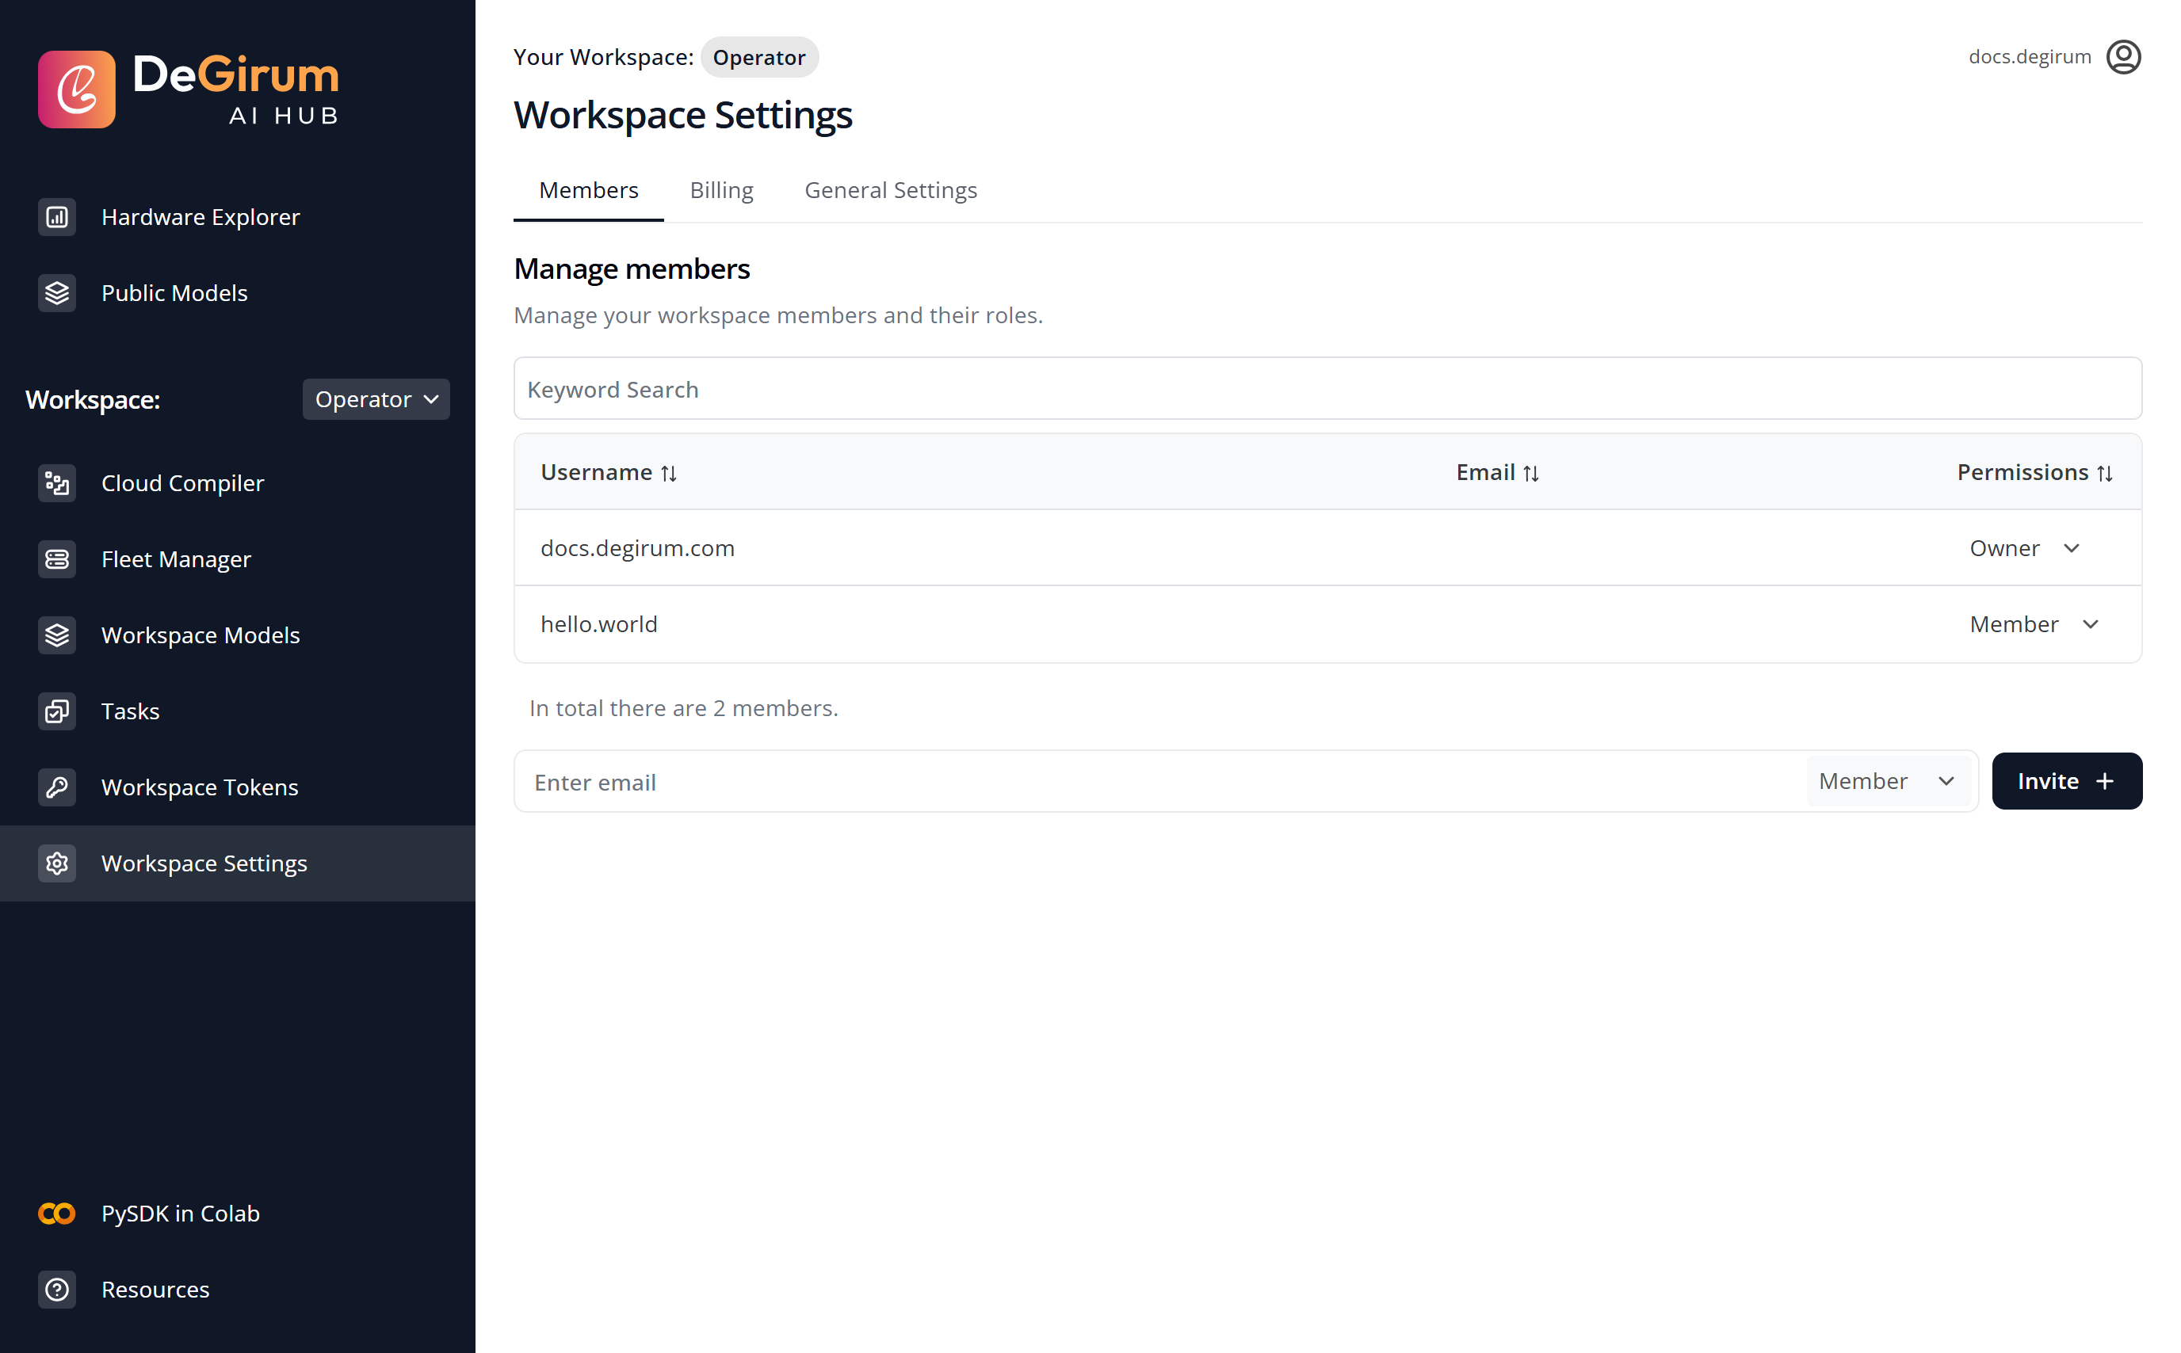The height and width of the screenshot is (1353, 2181).
Task: Click the Workspace Tokens key icon
Action: click(x=56, y=787)
